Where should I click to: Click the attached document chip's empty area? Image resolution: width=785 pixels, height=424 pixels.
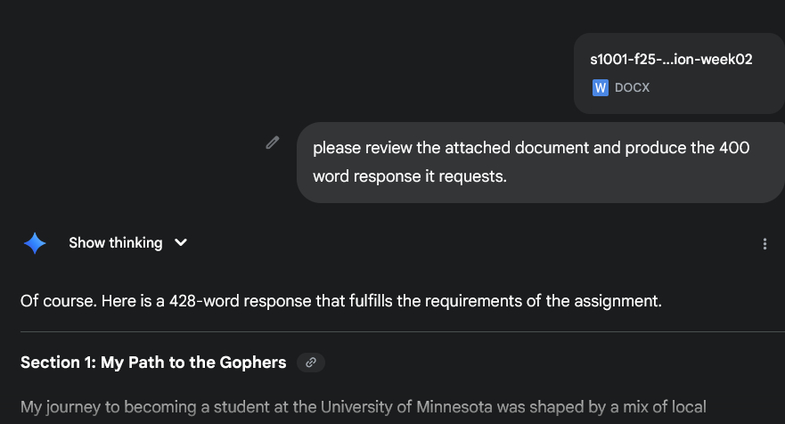point(722,89)
